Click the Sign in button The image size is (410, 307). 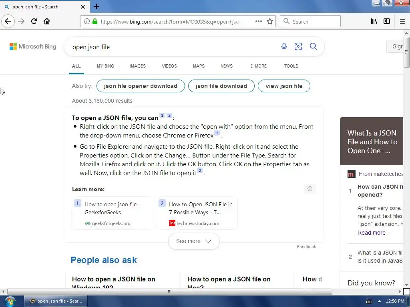coord(395,46)
